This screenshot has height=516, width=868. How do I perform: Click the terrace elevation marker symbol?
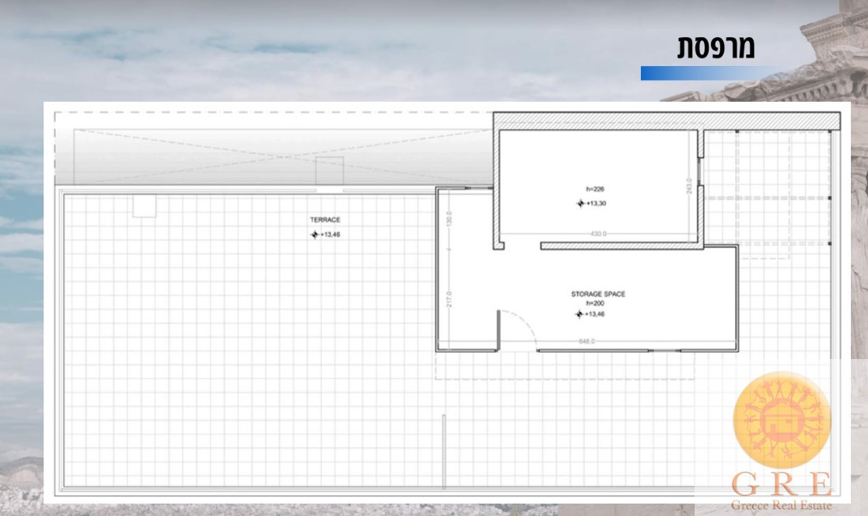[x=314, y=234]
